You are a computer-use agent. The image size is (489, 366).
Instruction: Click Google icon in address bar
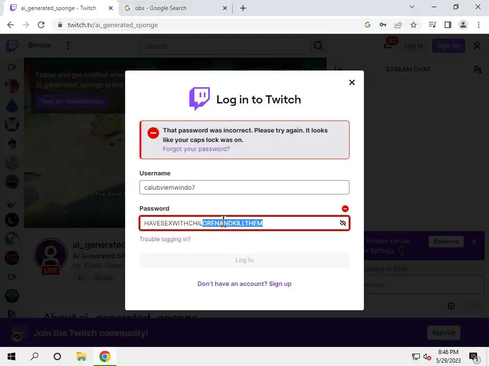click(367, 25)
